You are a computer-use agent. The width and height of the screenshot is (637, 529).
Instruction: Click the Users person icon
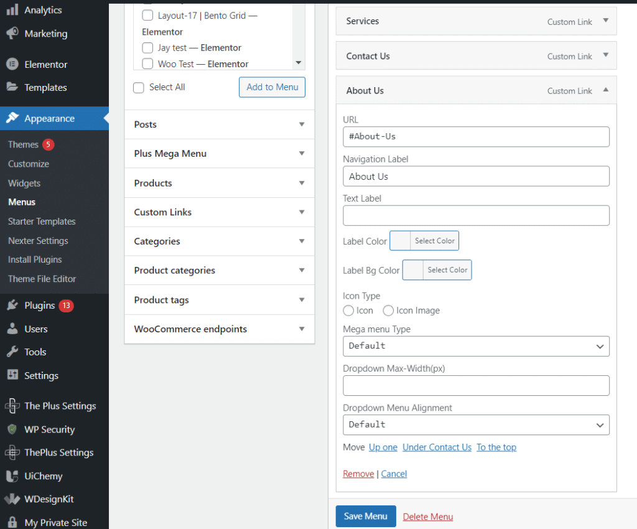click(x=12, y=328)
